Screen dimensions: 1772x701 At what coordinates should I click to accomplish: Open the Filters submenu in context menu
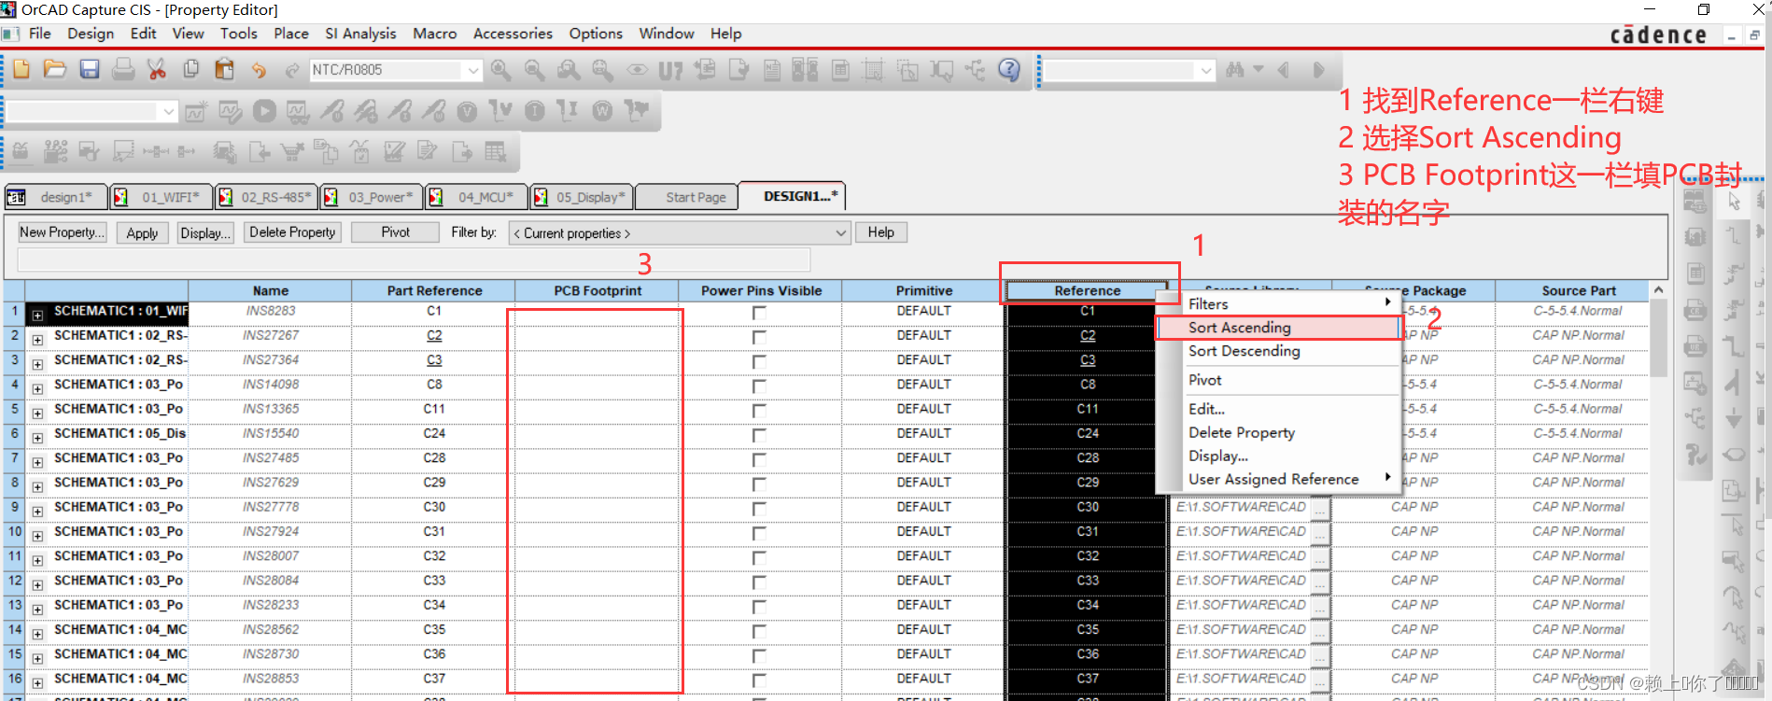tap(1279, 304)
